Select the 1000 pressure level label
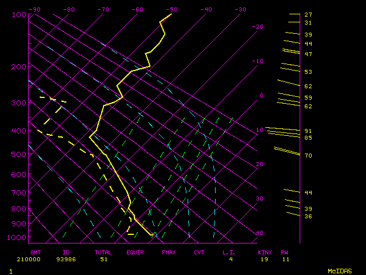The image size is (366, 275). pyautogui.click(x=17, y=238)
